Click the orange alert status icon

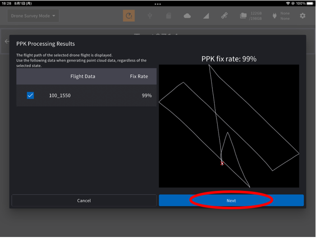[129, 16]
